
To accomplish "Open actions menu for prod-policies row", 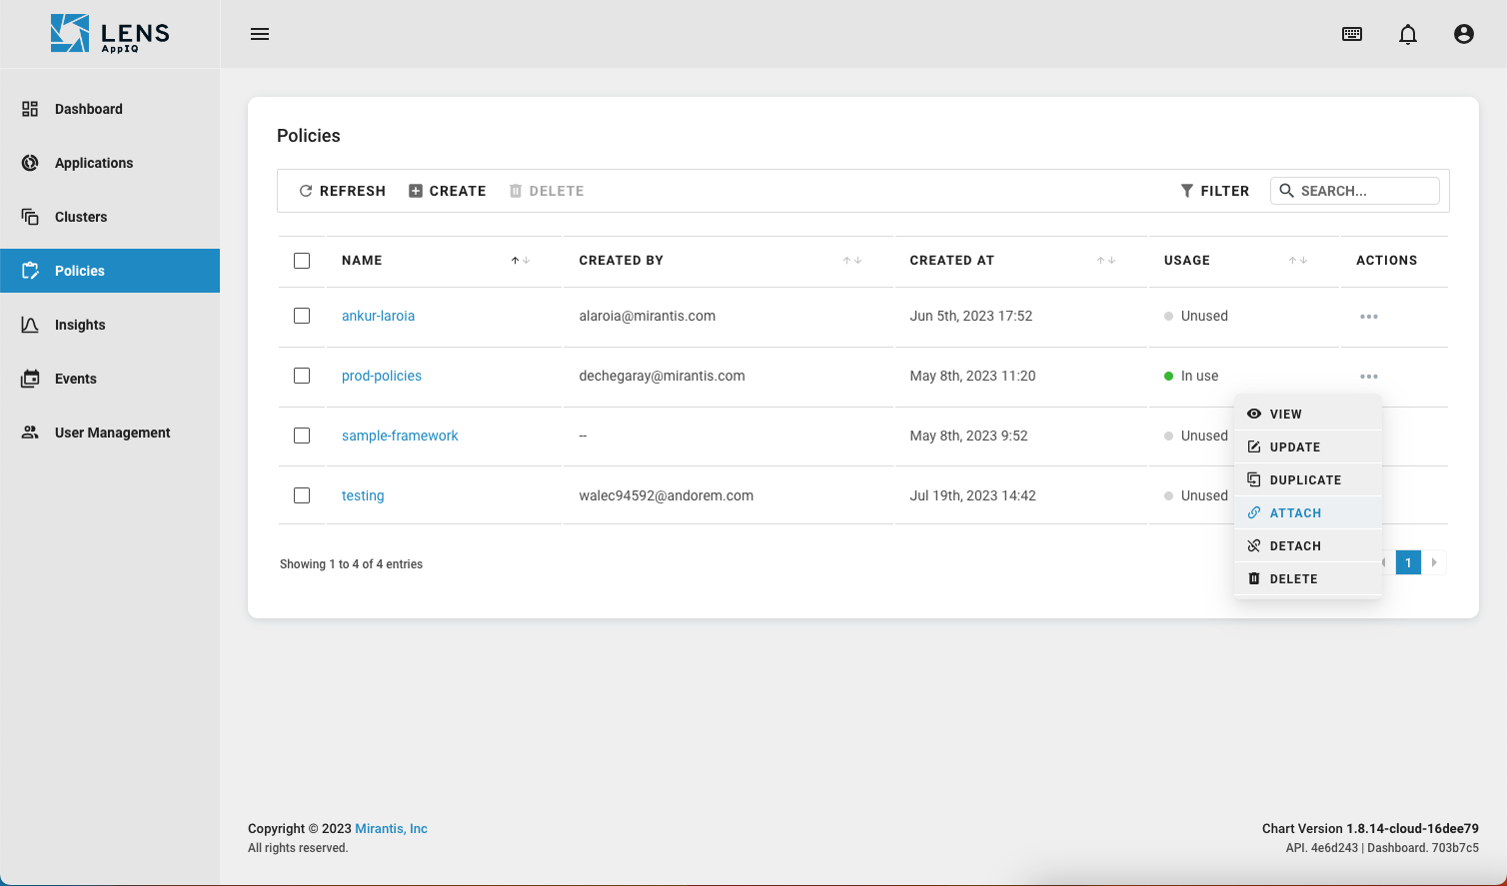I will tap(1369, 377).
